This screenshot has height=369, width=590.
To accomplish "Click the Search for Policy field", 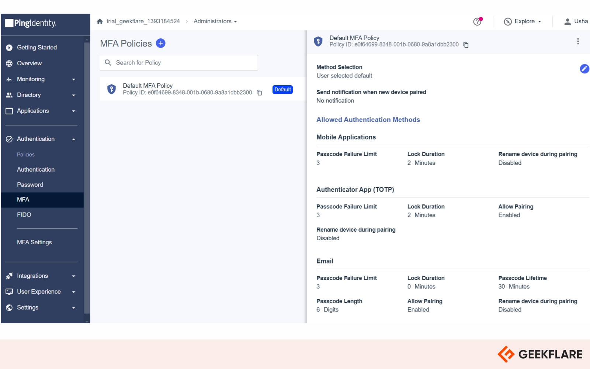I will (184, 63).
